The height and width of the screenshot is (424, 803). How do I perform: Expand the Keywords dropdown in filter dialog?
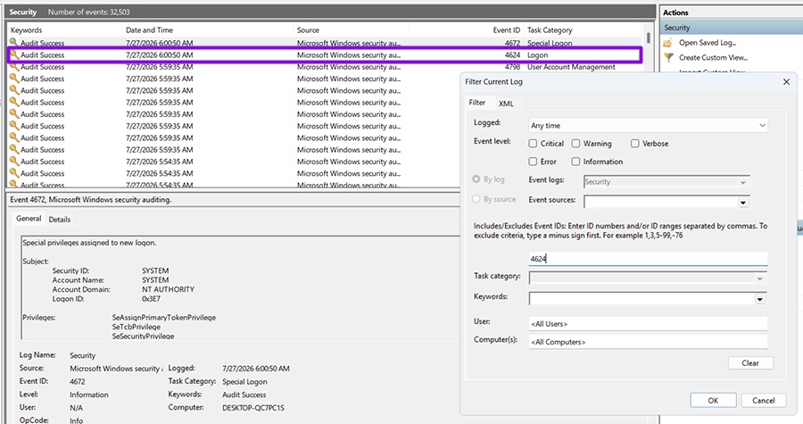click(760, 299)
